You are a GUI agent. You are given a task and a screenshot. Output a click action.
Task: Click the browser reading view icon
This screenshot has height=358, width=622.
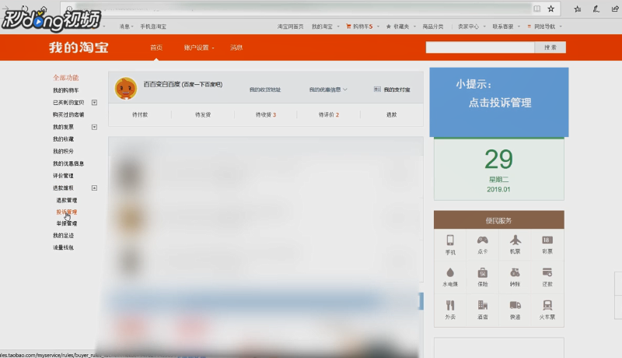(536, 9)
